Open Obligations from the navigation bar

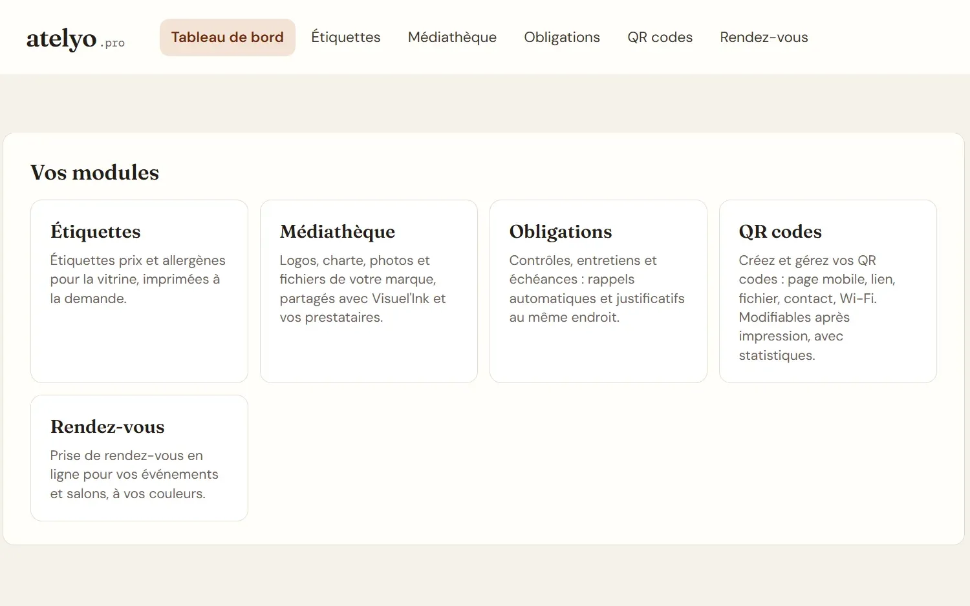coord(562,37)
